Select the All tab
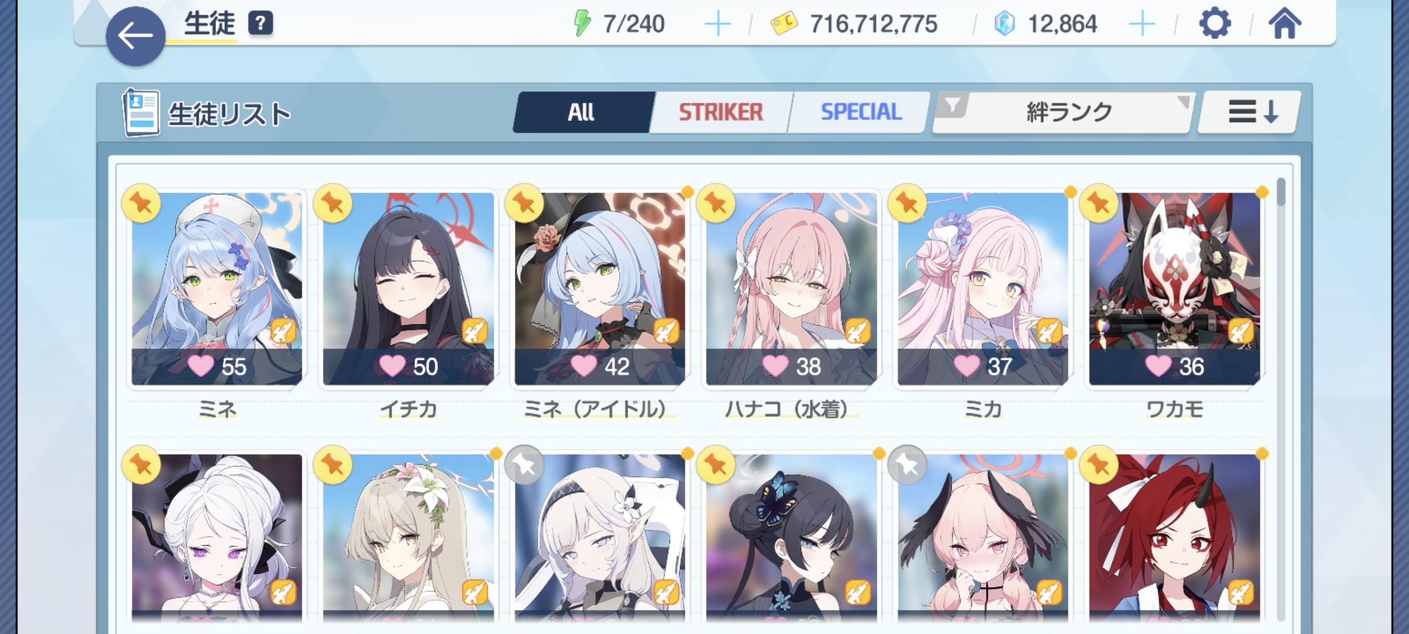The height and width of the screenshot is (634, 1409). click(581, 112)
